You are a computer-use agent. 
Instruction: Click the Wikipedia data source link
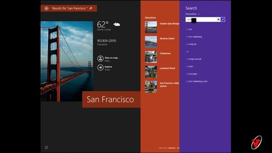[x=172, y=148]
